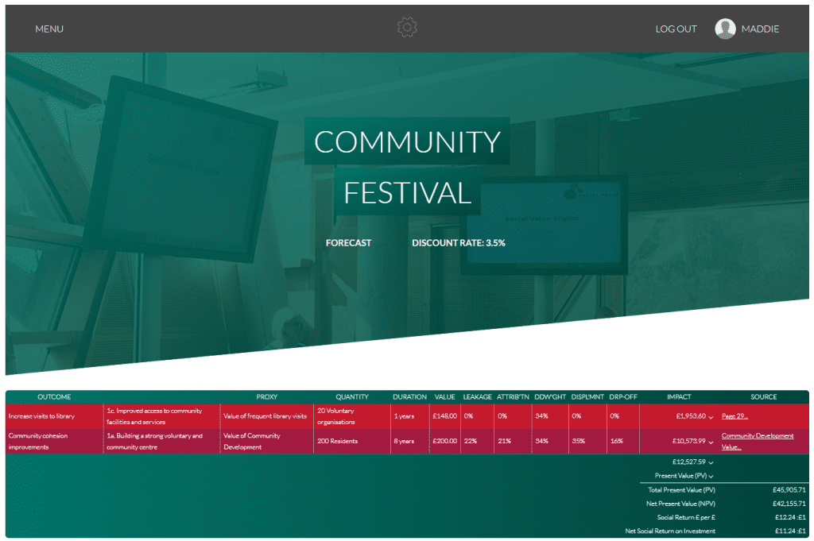Click the VALUE column header

[444, 396]
